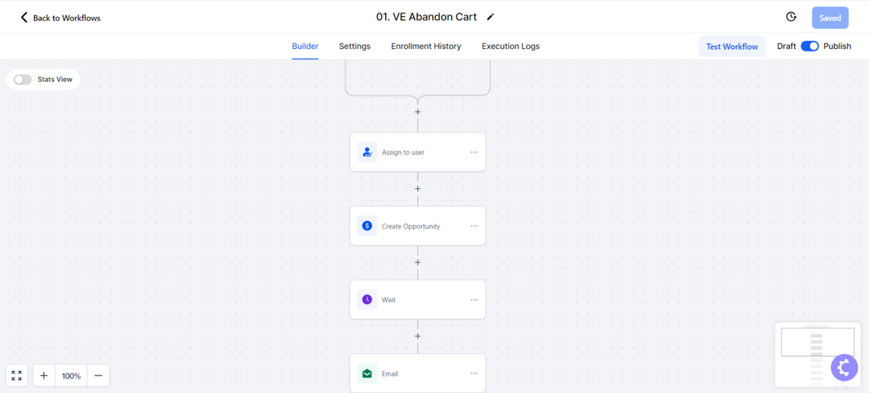This screenshot has height=393, width=869.
Task: Open the Create Opportunity options menu
Action: [x=474, y=226]
